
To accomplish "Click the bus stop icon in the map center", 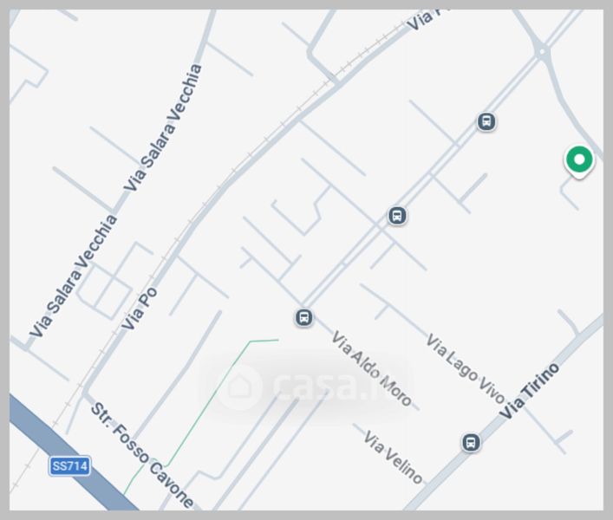I will pos(397,216).
